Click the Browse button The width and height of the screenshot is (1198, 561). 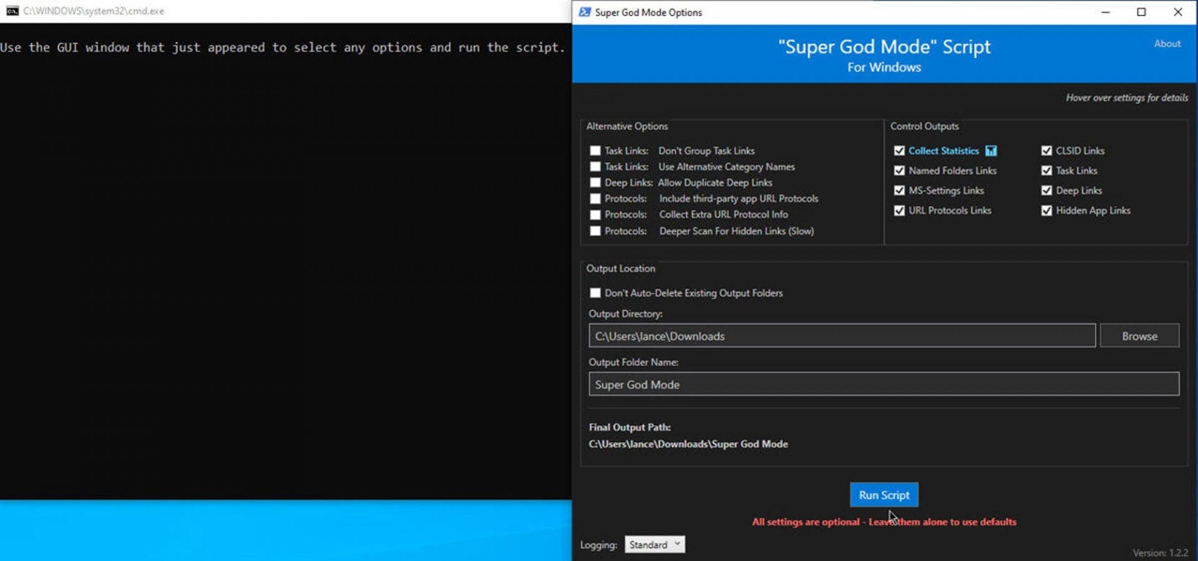(1139, 336)
